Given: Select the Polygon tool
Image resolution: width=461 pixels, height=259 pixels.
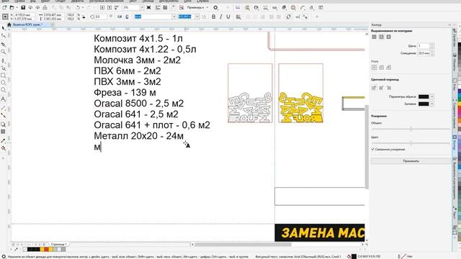Looking at the screenshot, I should click(x=3, y=90).
